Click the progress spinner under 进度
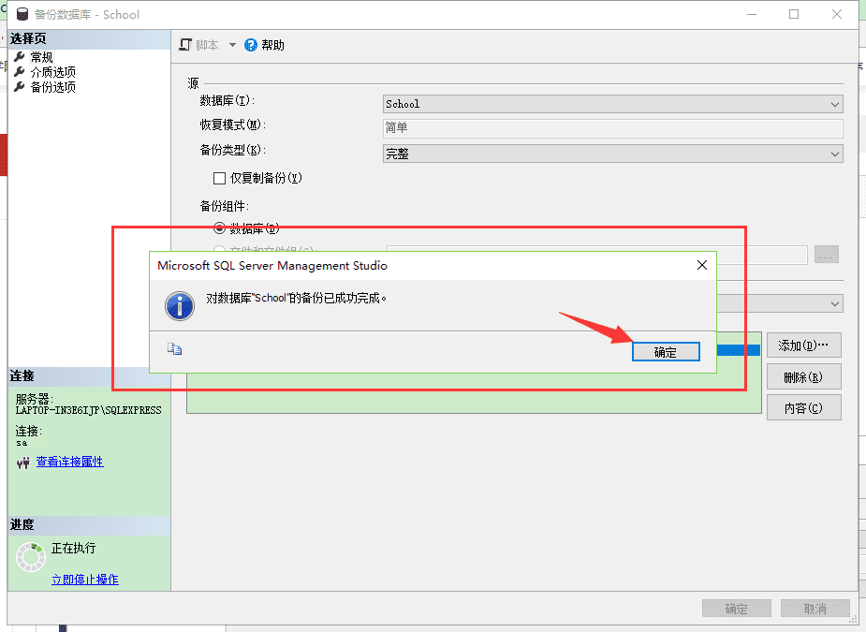866x632 pixels. pyautogui.click(x=31, y=557)
